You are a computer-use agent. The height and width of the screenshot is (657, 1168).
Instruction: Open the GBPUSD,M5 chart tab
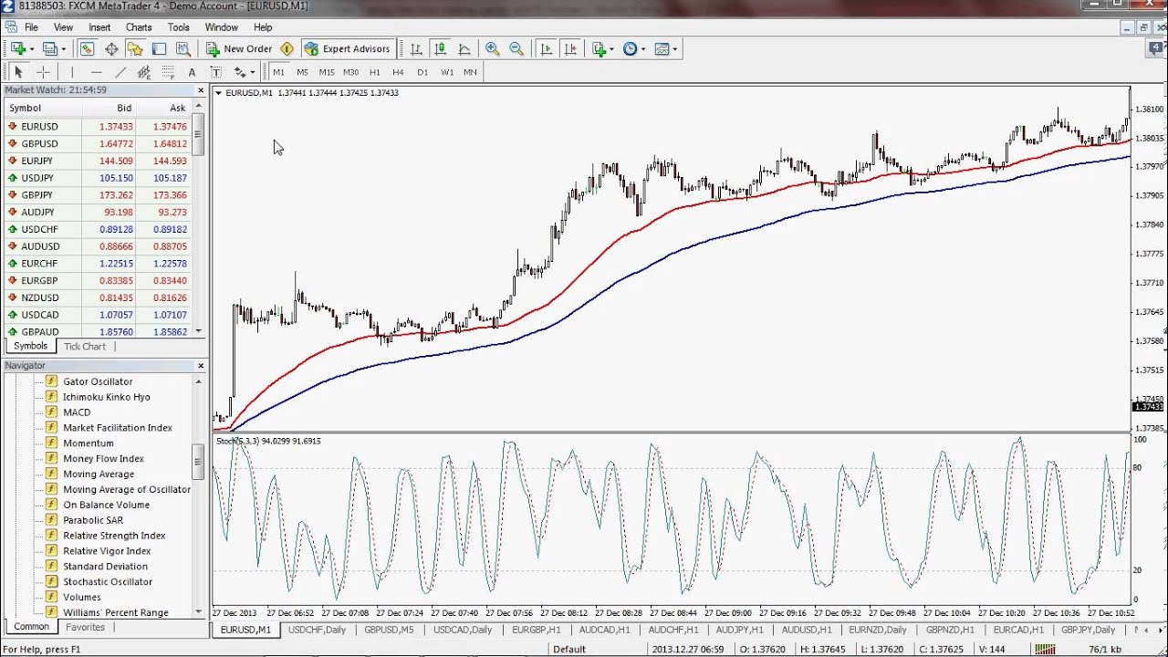[x=389, y=630]
